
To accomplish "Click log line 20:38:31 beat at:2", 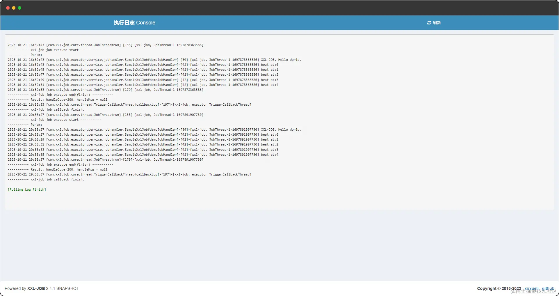I will (x=143, y=144).
